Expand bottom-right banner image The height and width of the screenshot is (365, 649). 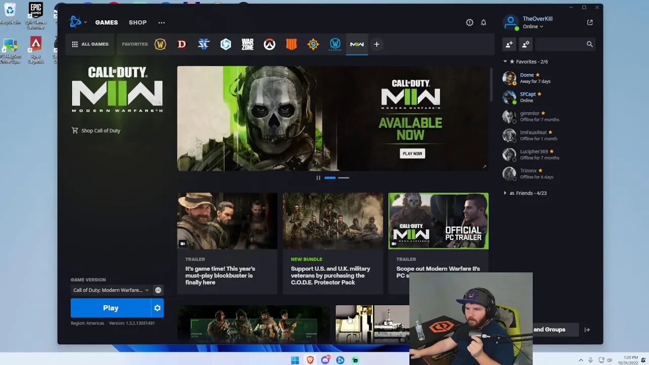pyautogui.click(x=484, y=166)
